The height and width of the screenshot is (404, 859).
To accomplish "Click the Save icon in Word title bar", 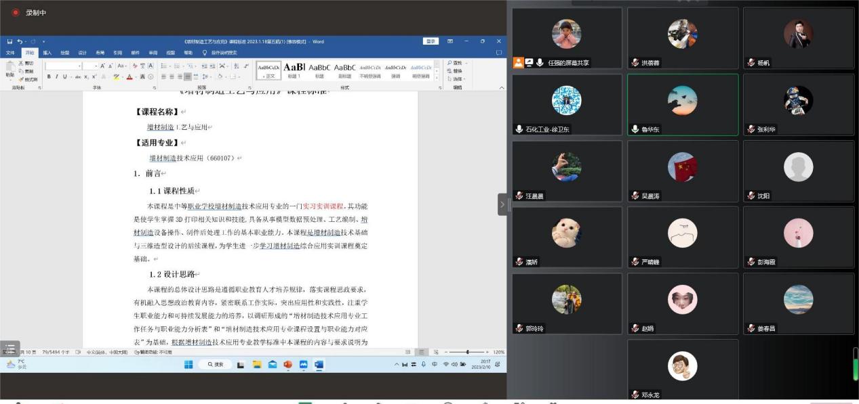I will [9, 41].
